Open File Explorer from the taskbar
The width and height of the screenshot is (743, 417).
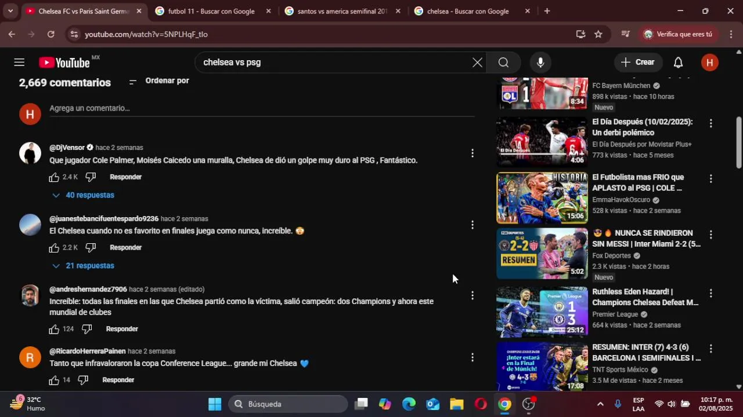457,404
